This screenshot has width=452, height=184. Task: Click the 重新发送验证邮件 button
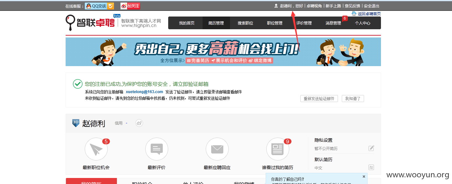pos(319,99)
